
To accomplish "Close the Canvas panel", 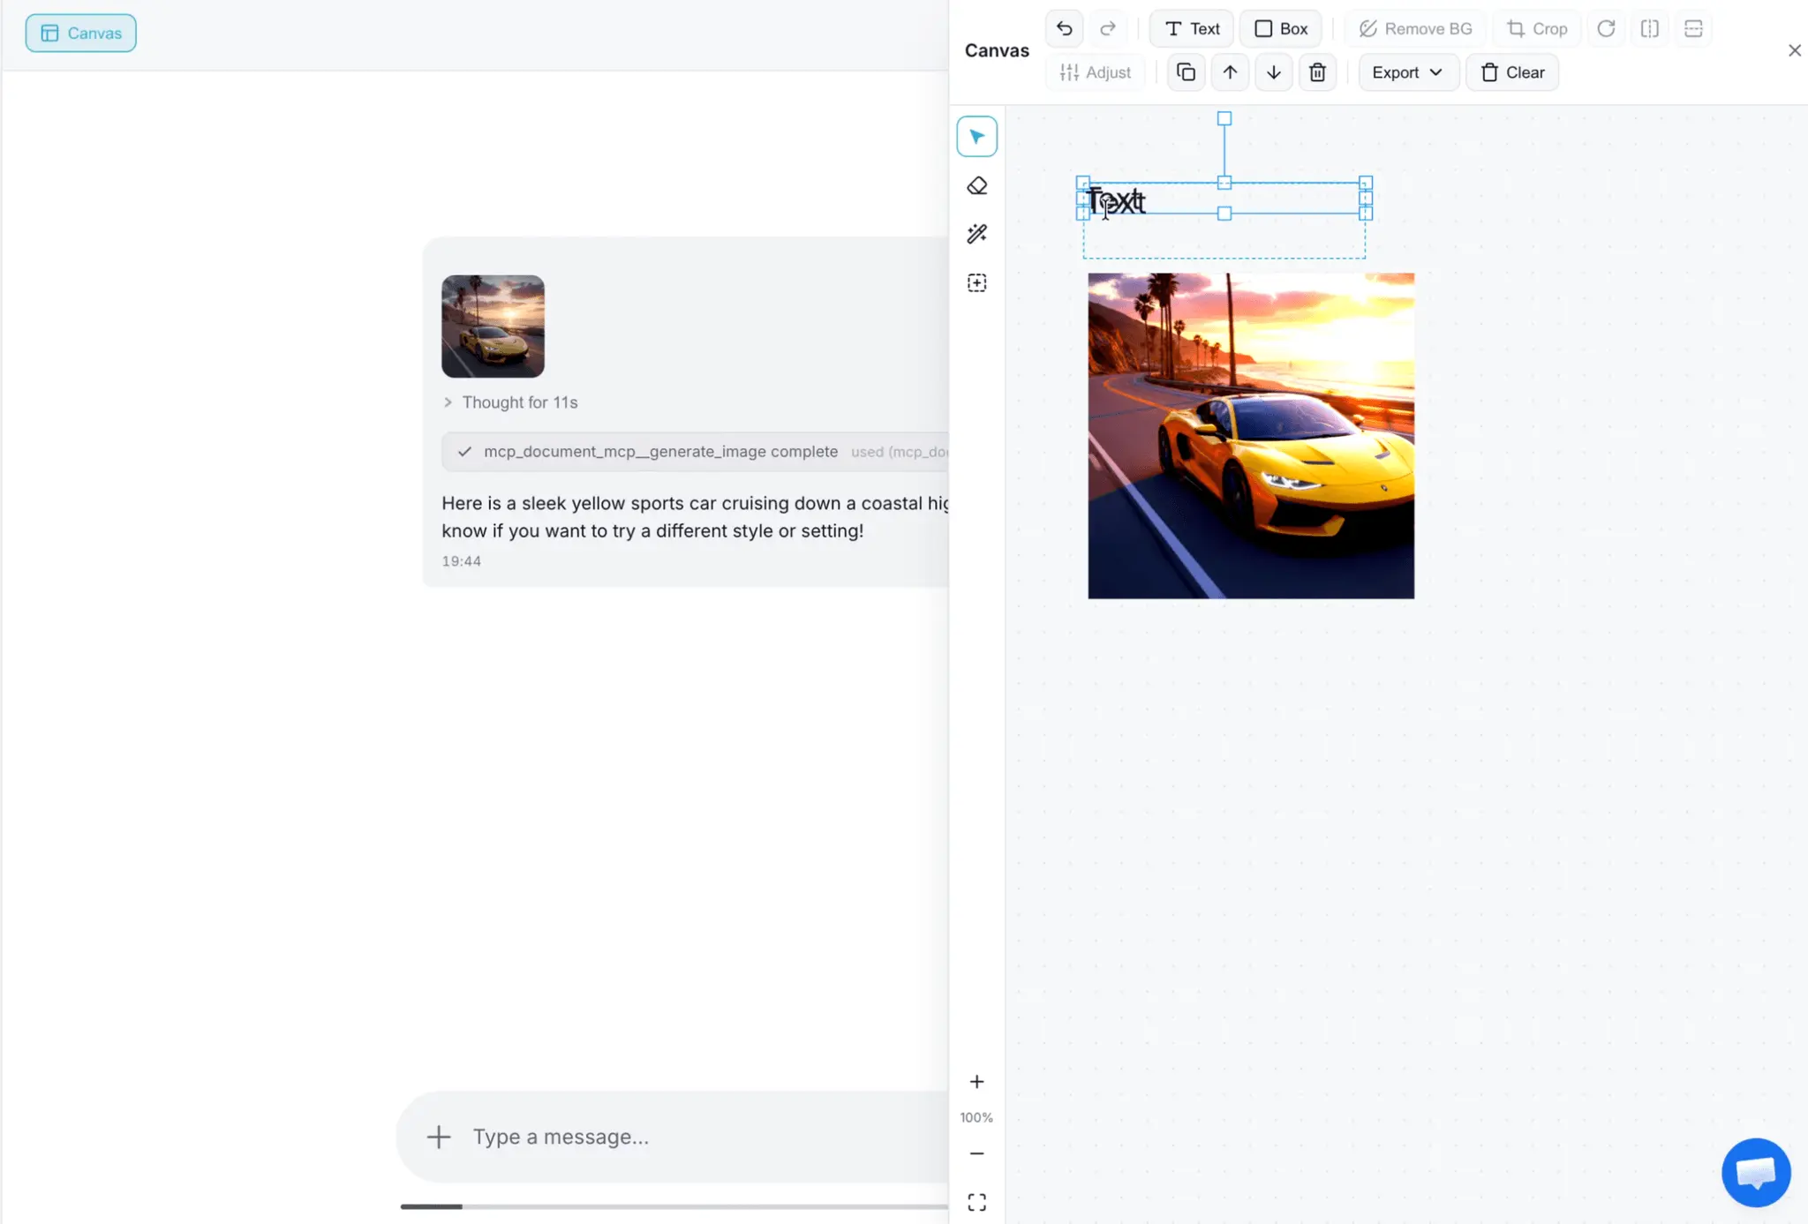I will (x=1794, y=50).
